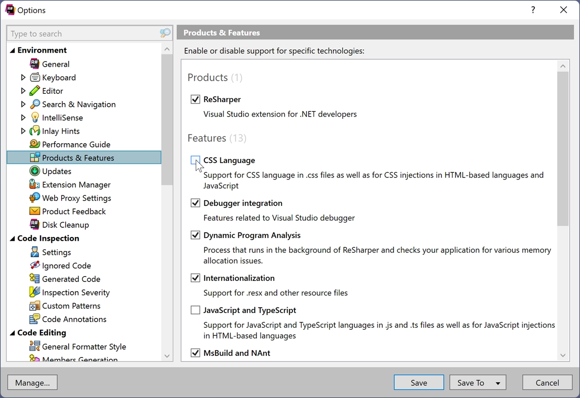Click the Custom Patterns icon

[35, 306]
